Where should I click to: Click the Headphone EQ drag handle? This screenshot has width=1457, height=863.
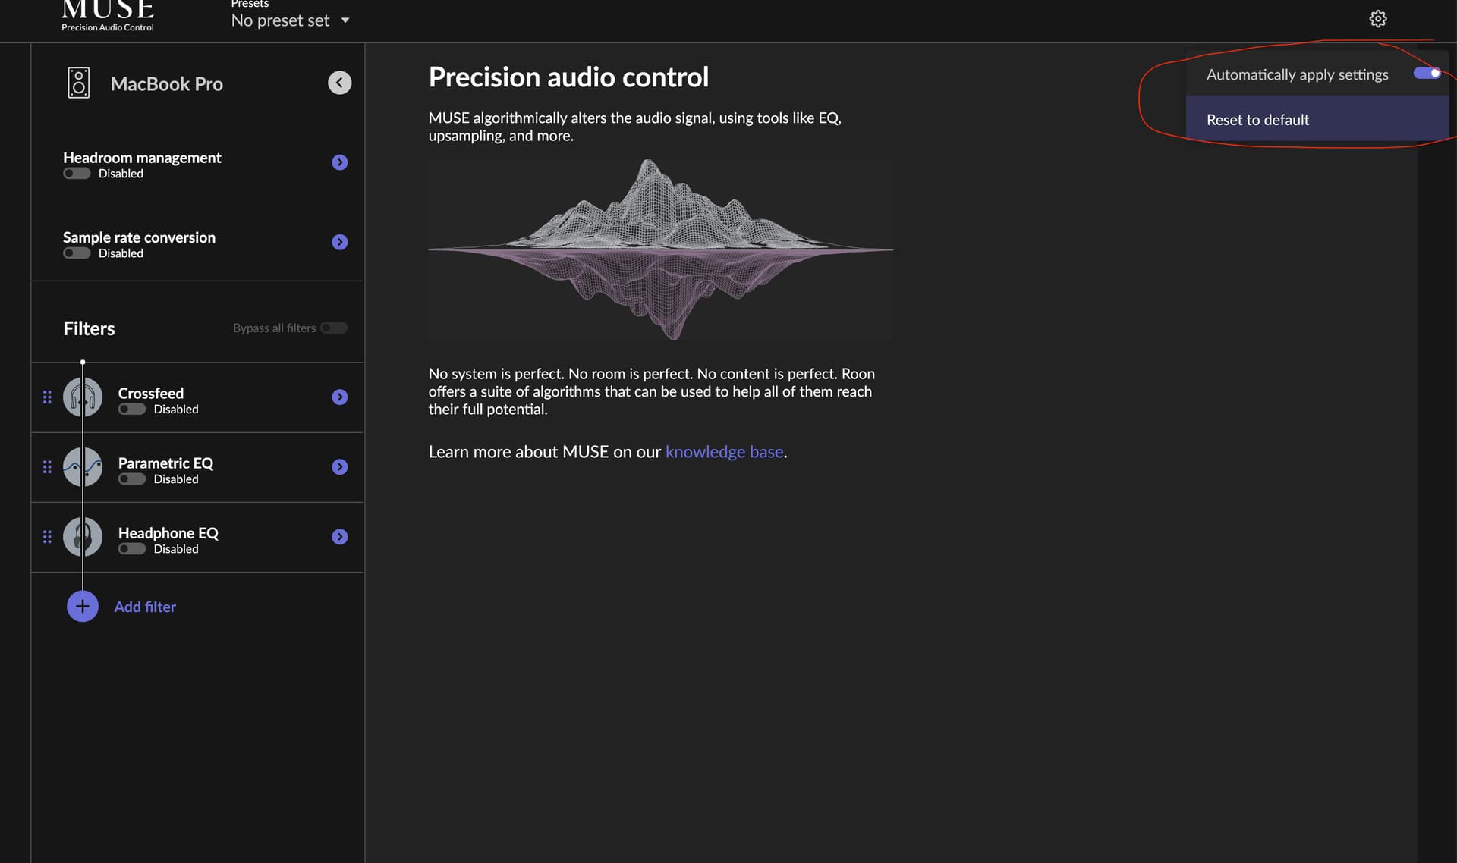[47, 536]
